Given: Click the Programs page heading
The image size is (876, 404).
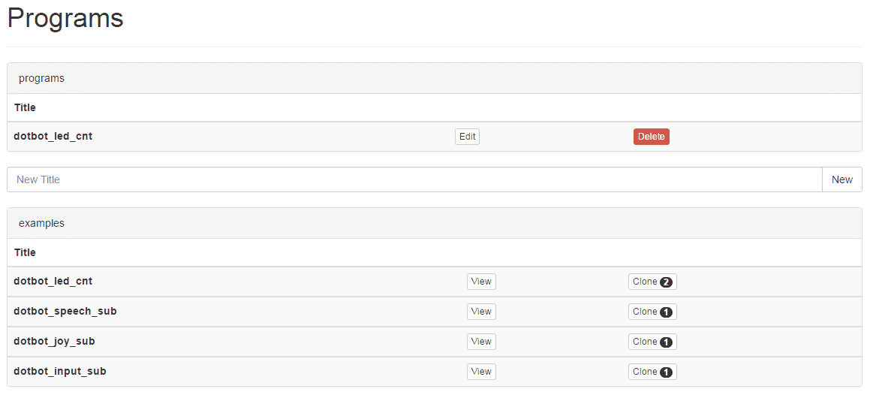Looking at the screenshot, I should pos(65,18).
